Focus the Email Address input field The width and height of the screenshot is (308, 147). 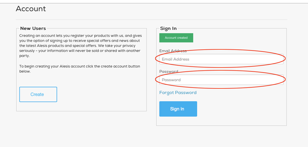(x=221, y=59)
